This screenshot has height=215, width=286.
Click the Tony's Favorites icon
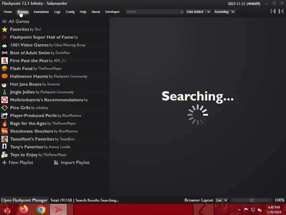[x=4, y=147]
